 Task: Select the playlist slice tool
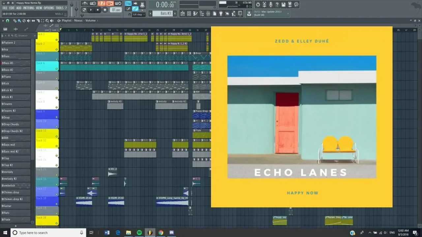(x=38, y=20)
